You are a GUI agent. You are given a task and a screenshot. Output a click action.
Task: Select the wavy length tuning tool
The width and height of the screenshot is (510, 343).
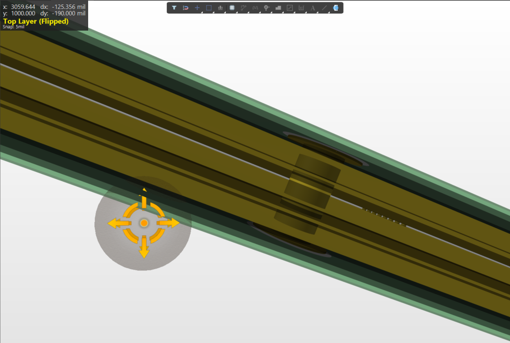255,8
